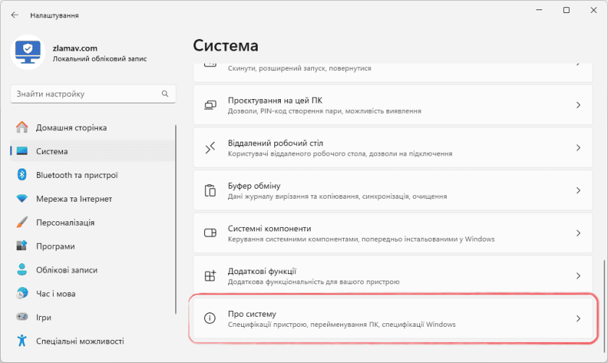Click Користувачі віддаленого робочого стола description
Screen dimensions: 608x363
click(339, 154)
